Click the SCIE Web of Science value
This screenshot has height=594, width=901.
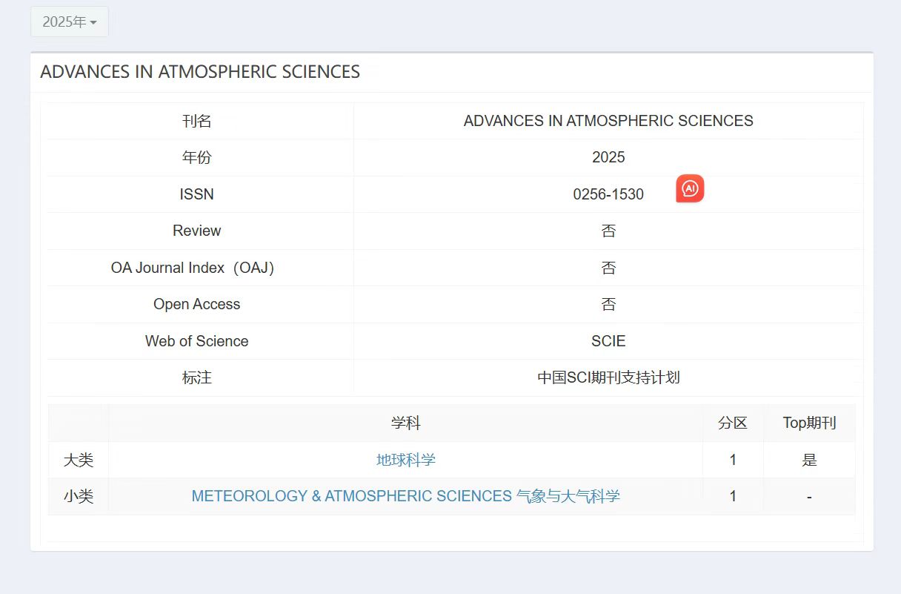608,341
